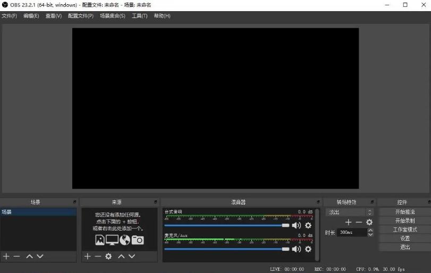Viewport: 431px width, 273px height.
Task: Click 退出 exit button
Action: pyautogui.click(x=405, y=247)
